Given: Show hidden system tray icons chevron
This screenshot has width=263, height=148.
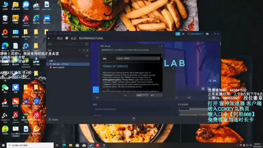Looking at the screenshot, I should coord(237,145).
